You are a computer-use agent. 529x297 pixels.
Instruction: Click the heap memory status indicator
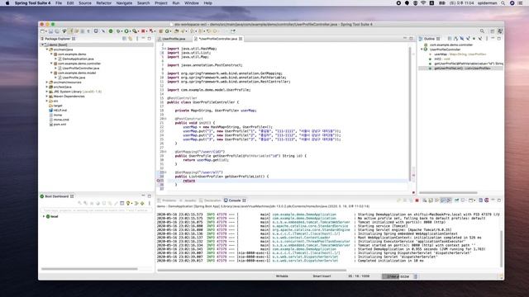click(x=398, y=276)
